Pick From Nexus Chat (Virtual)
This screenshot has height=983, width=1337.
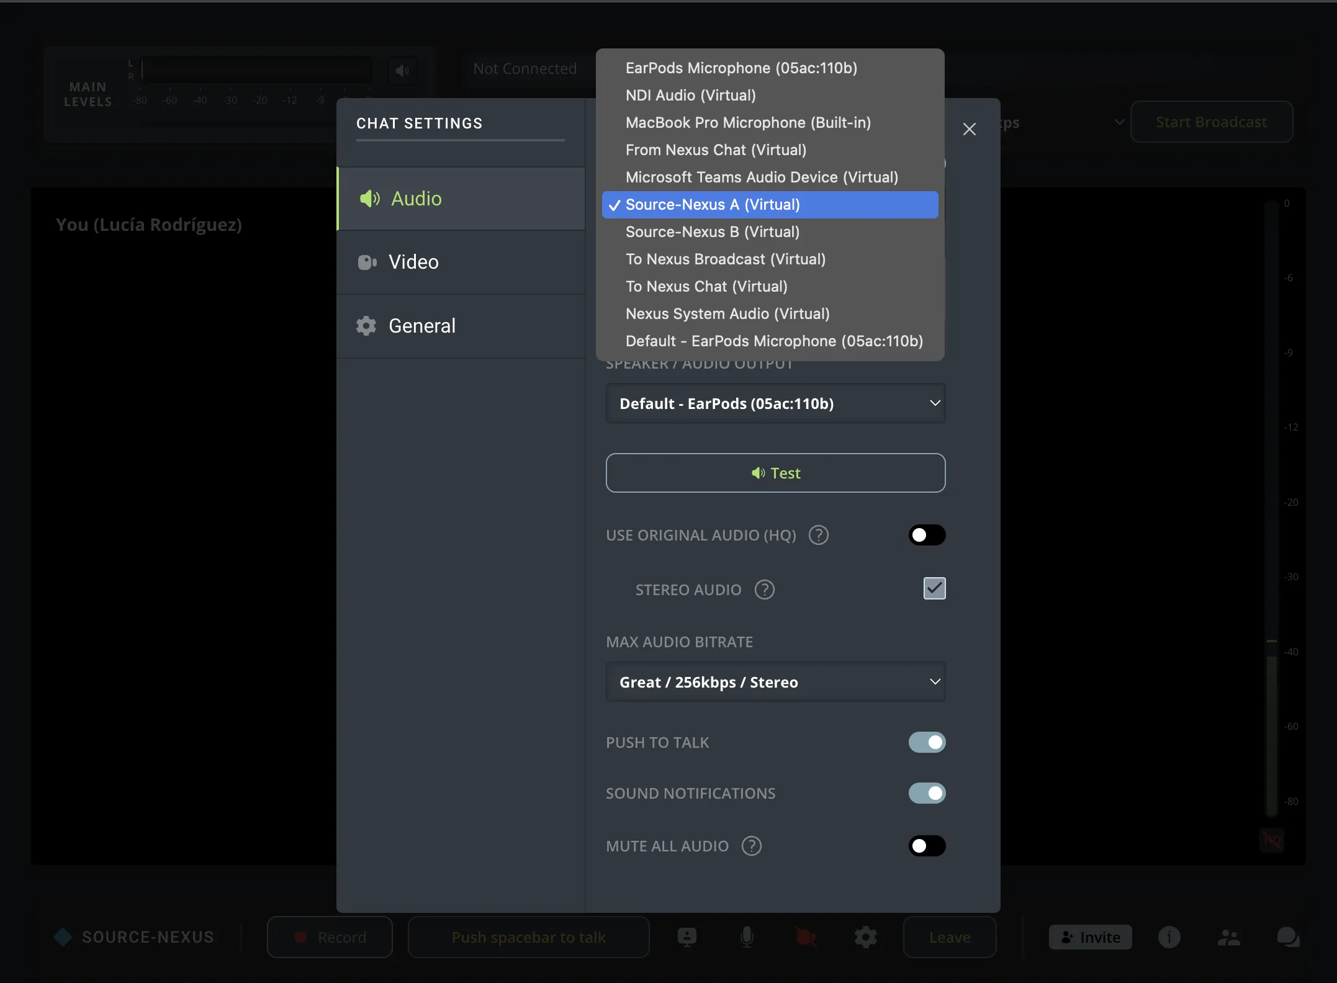pyautogui.click(x=770, y=150)
